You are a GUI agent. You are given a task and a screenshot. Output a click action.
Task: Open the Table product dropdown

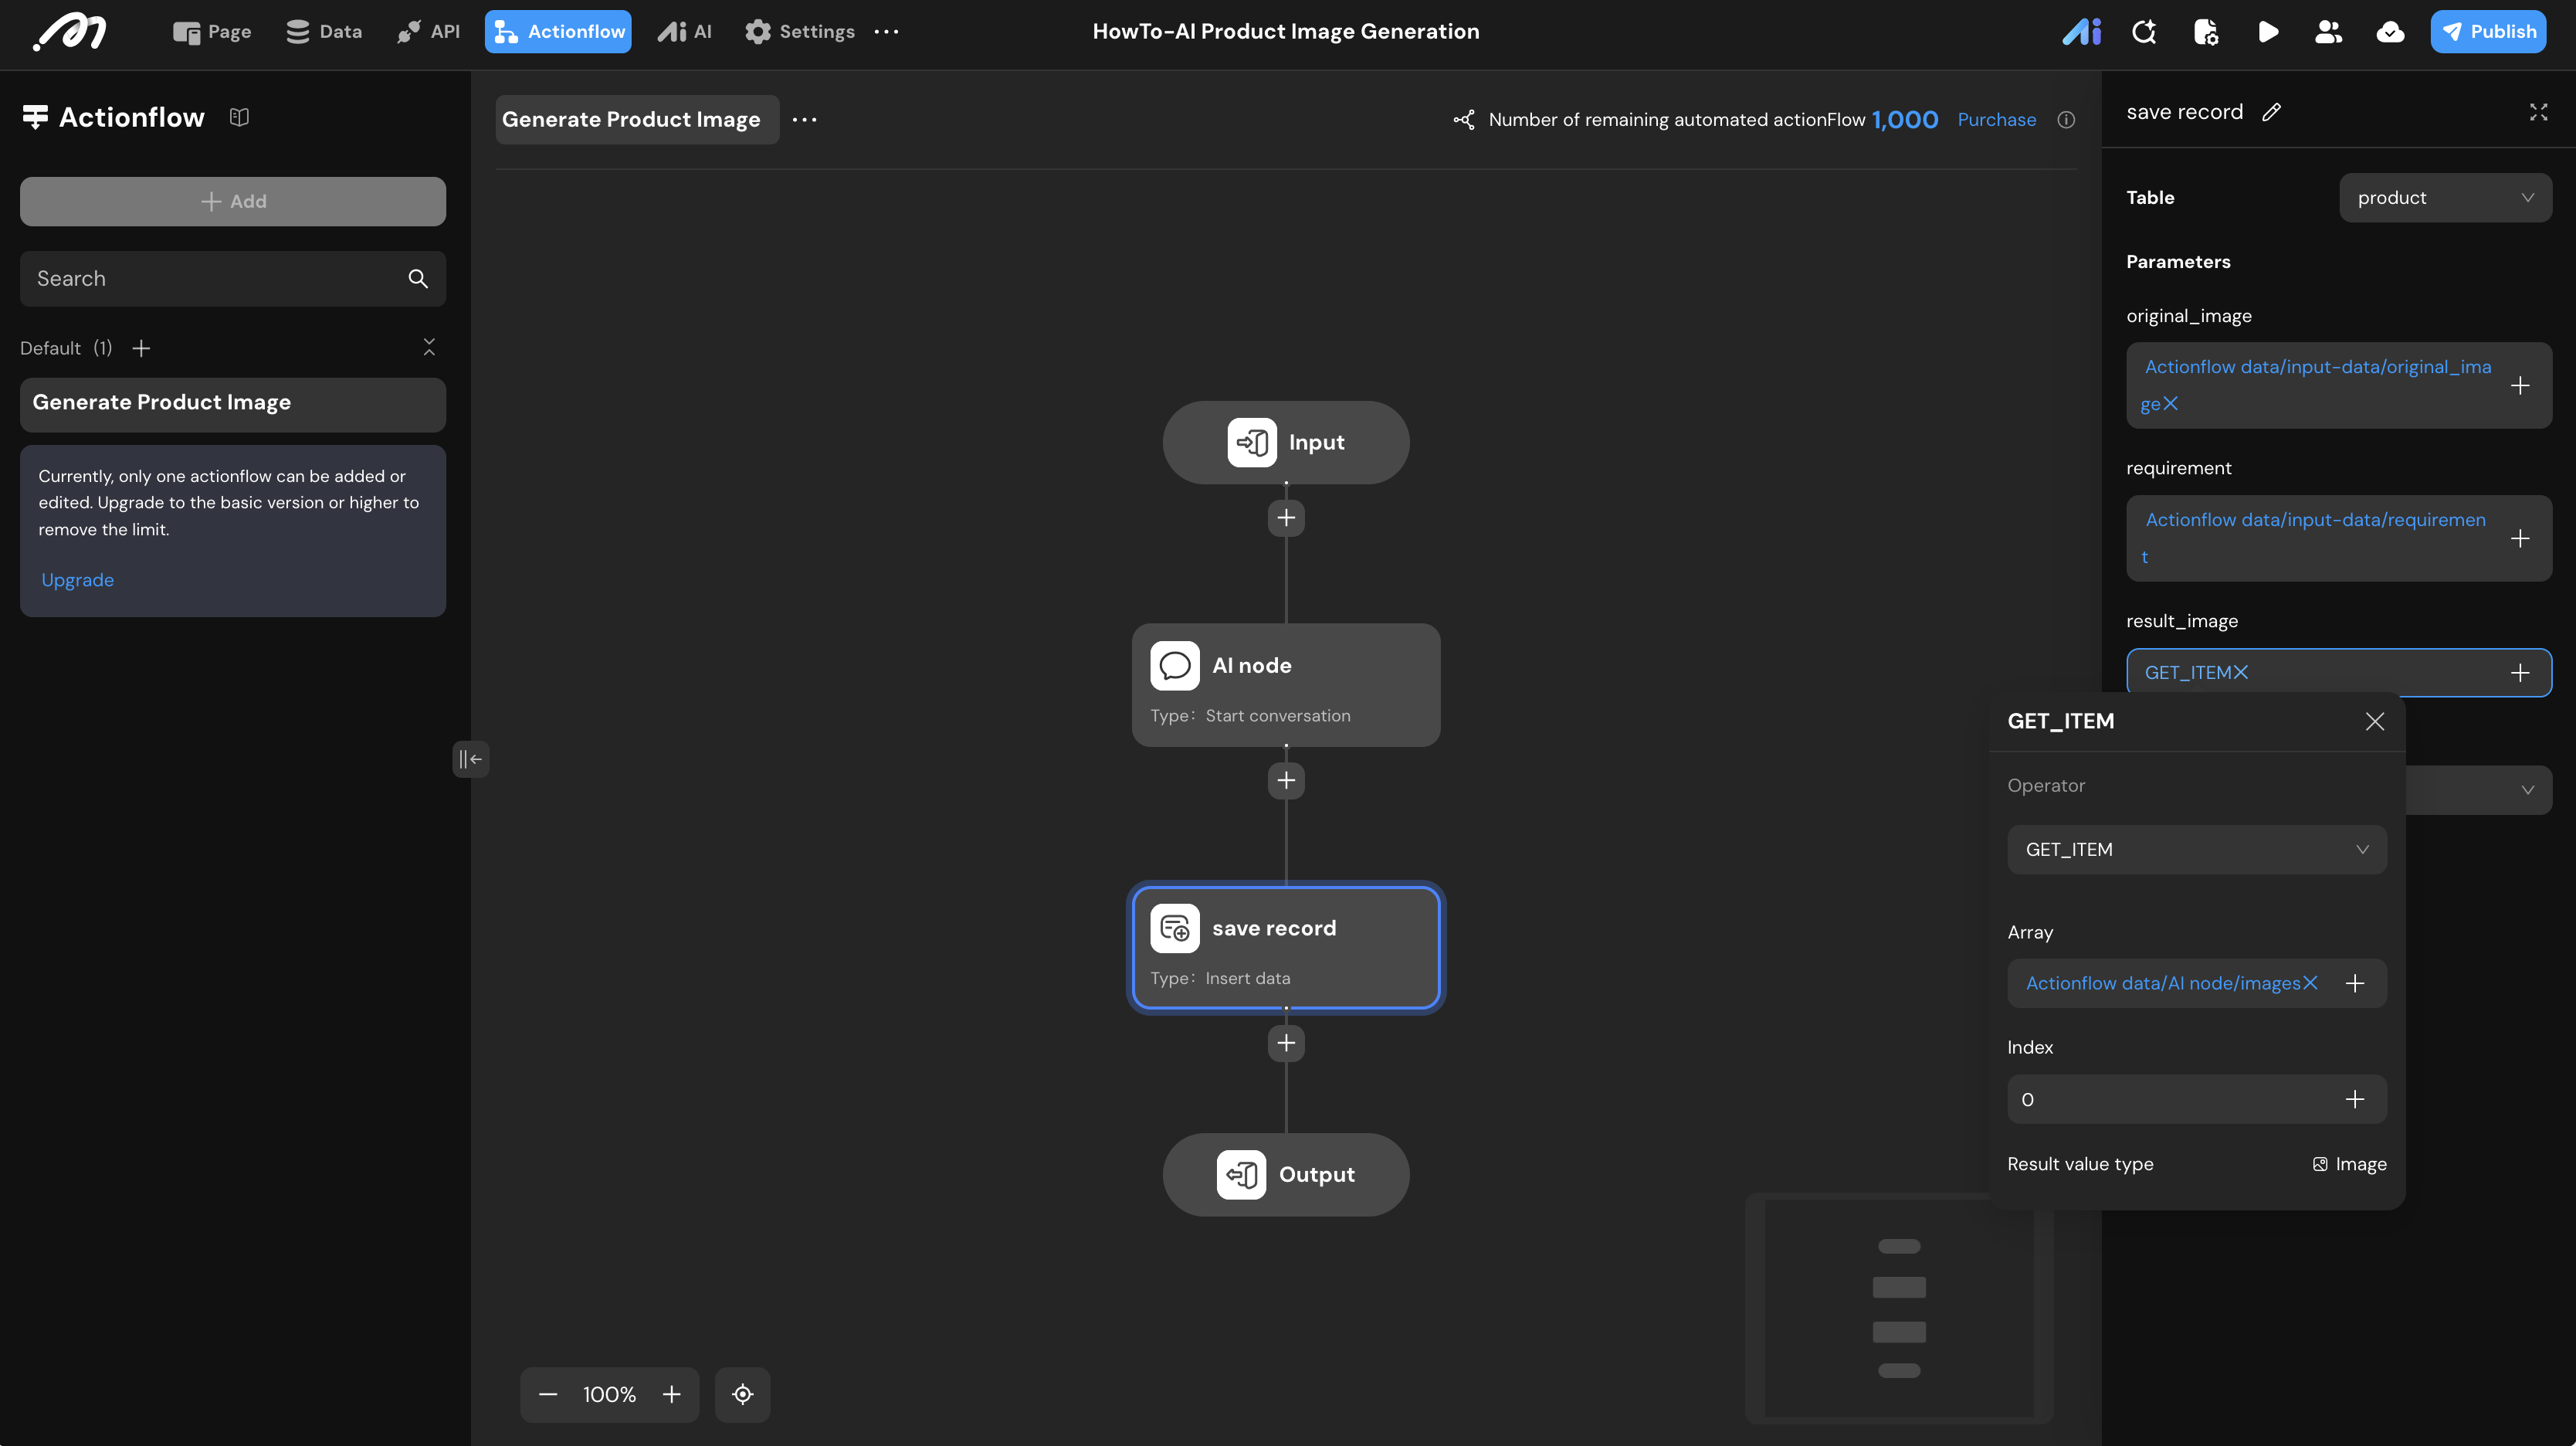tap(2445, 198)
